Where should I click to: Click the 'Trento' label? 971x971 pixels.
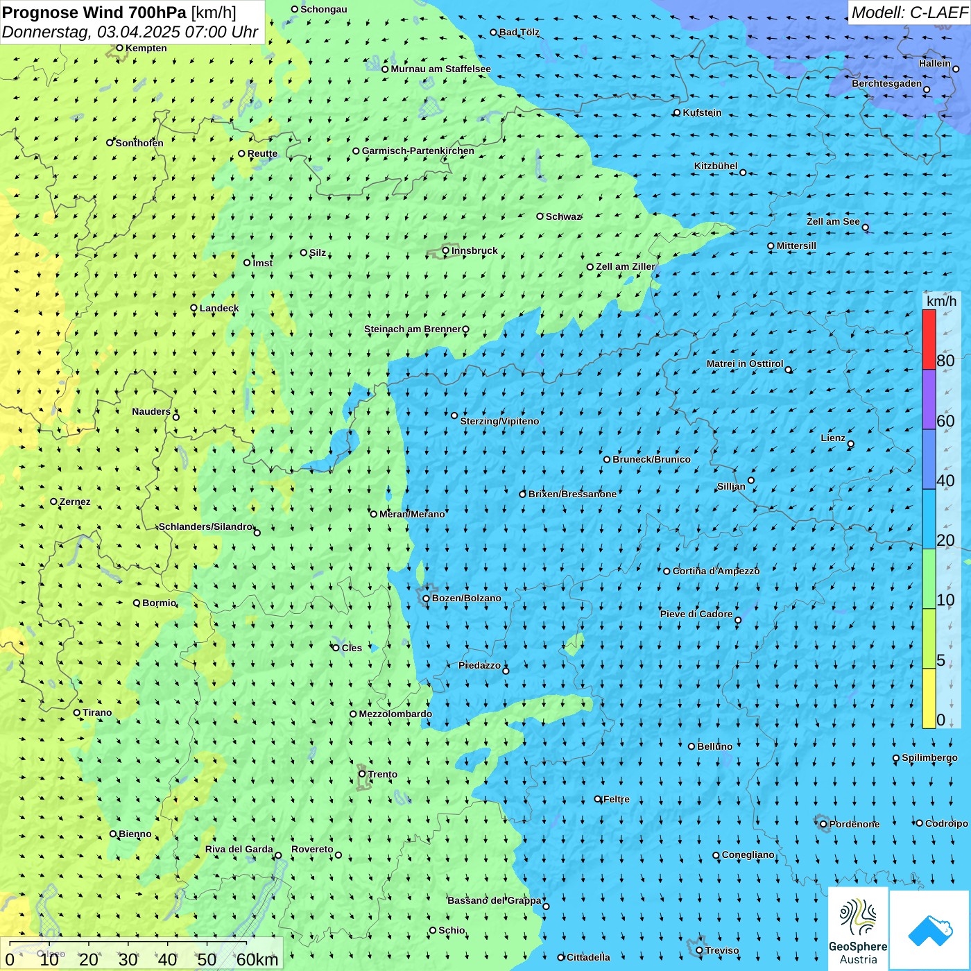[383, 774]
